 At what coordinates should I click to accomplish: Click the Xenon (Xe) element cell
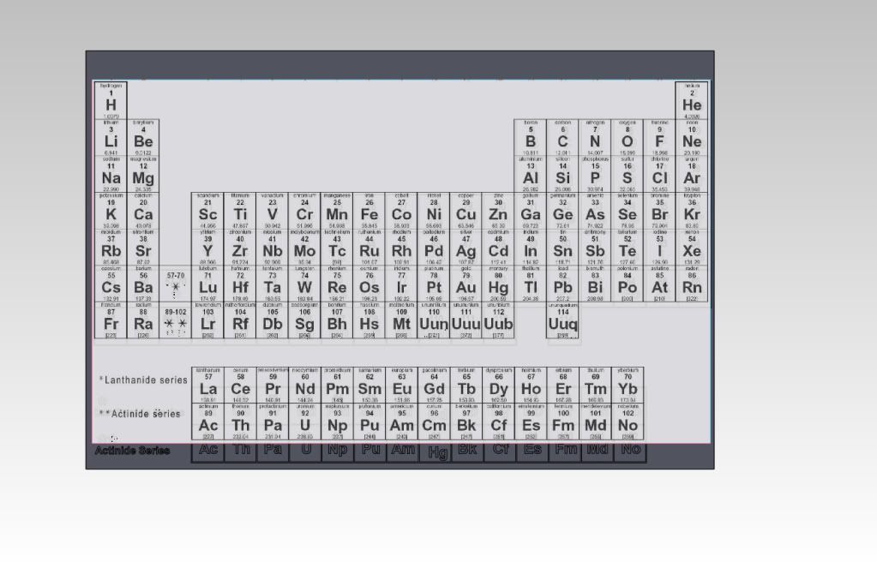[692, 247]
